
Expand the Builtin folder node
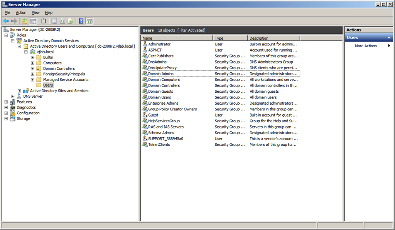32,57
